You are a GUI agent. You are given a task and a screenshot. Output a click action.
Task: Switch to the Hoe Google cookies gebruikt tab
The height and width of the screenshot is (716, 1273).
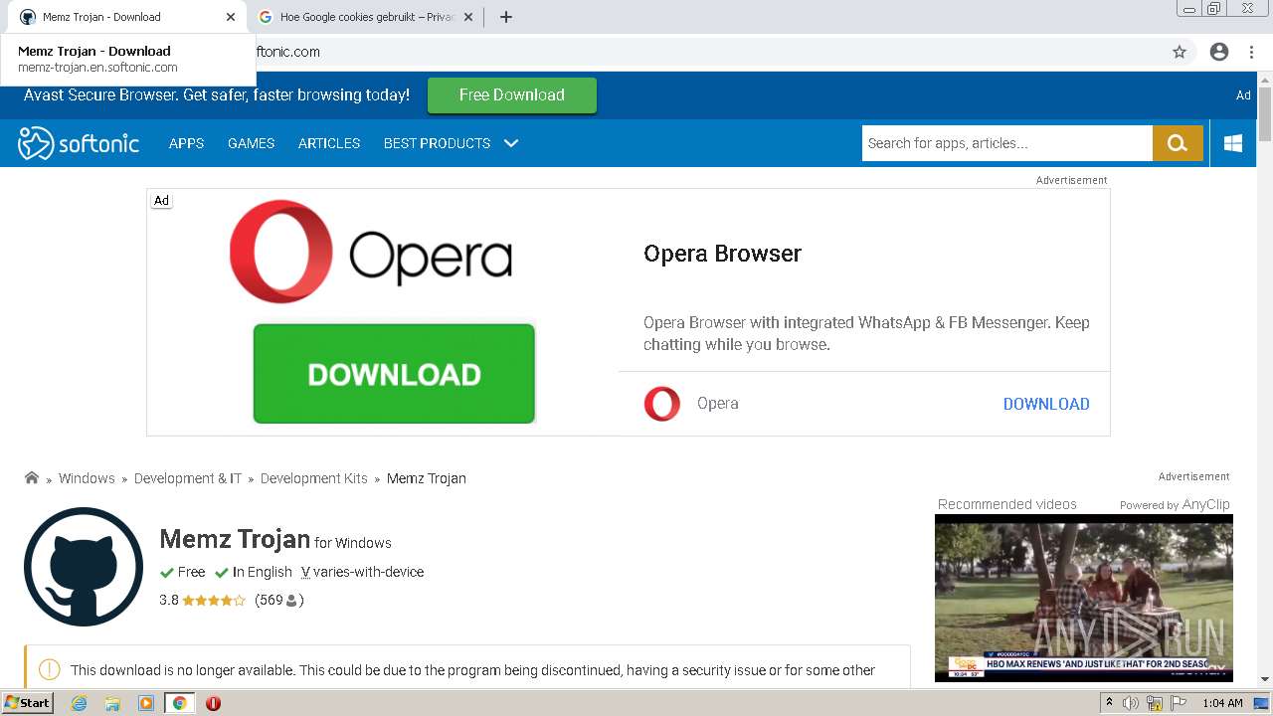[x=366, y=17]
